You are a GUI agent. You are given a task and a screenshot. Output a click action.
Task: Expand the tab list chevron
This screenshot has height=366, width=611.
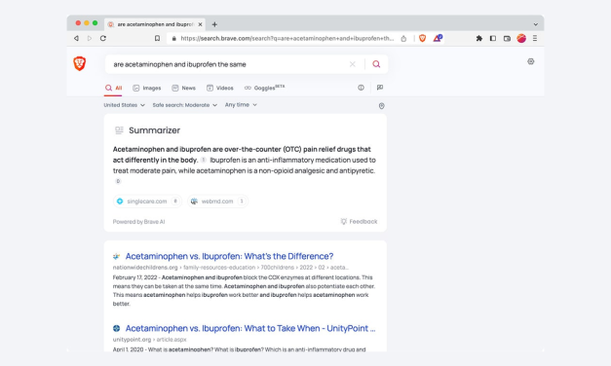tap(535, 24)
